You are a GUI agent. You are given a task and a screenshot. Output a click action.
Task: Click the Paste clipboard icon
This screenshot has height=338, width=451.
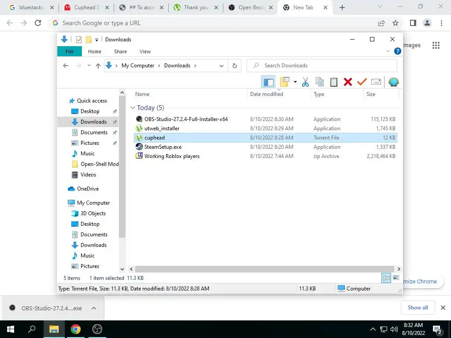334,82
